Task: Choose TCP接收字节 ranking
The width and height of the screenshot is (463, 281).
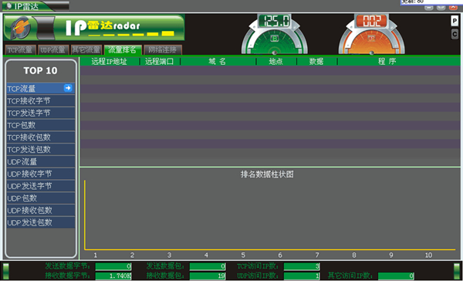Action: [x=41, y=101]
